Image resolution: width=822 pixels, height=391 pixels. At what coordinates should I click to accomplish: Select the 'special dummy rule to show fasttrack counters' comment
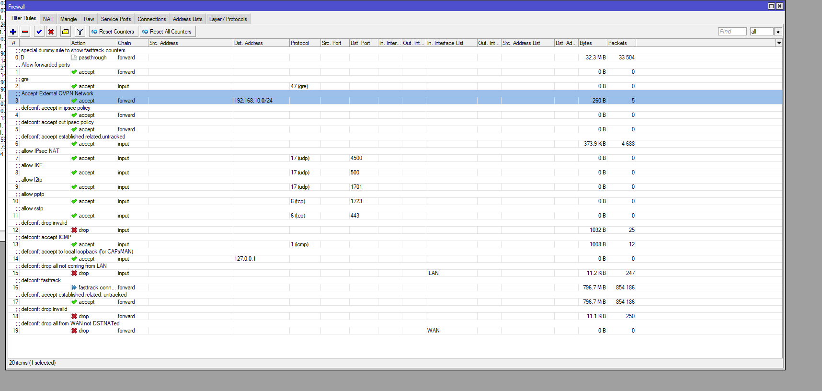73,50
